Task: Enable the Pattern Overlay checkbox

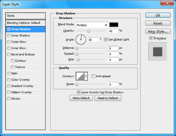Action: [x=9, y=92]
